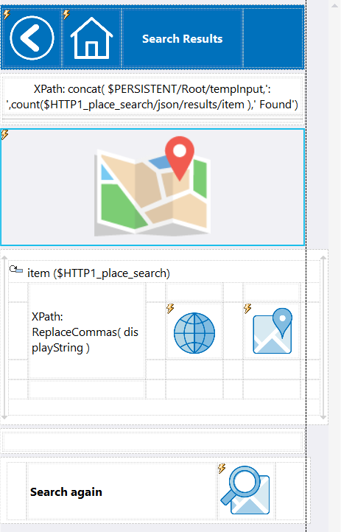Select the magnifier search image icon
The image size is (341, 532).
pyautogui.click(x=245, y=490)
